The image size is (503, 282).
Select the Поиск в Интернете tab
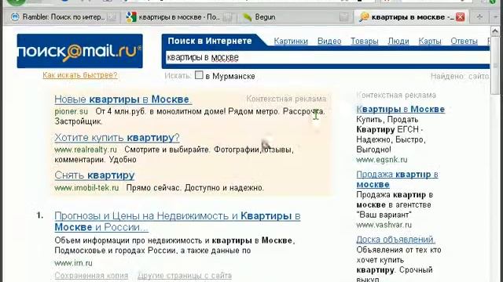(210, 41)
